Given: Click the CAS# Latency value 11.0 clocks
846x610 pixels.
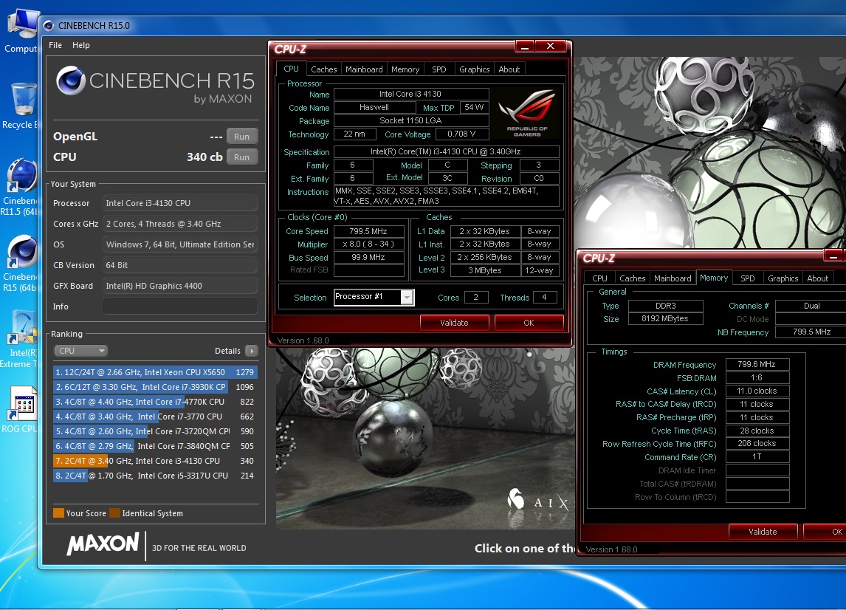Looking at the screenshot, I should [x=757, y=391].
